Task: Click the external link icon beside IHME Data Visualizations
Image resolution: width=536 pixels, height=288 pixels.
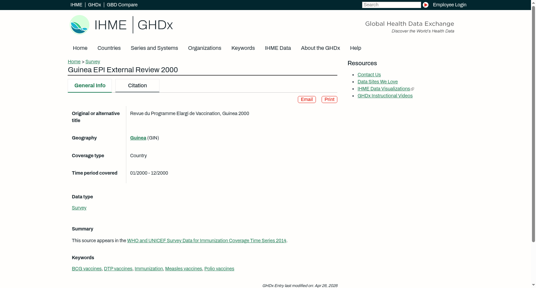Action: [412, 89]
